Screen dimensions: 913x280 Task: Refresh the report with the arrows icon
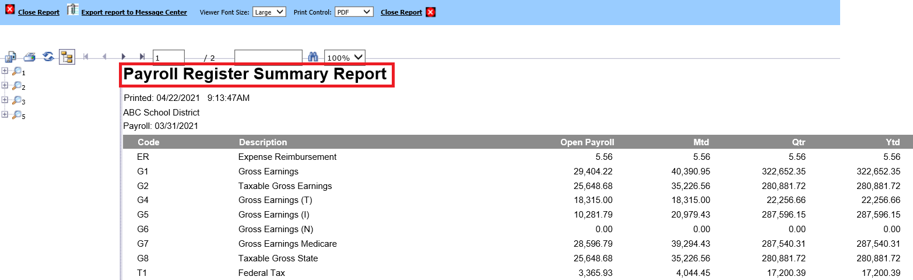[x=48, y=57]
